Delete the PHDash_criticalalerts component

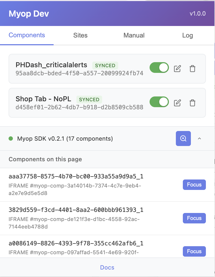coord(192,69)
